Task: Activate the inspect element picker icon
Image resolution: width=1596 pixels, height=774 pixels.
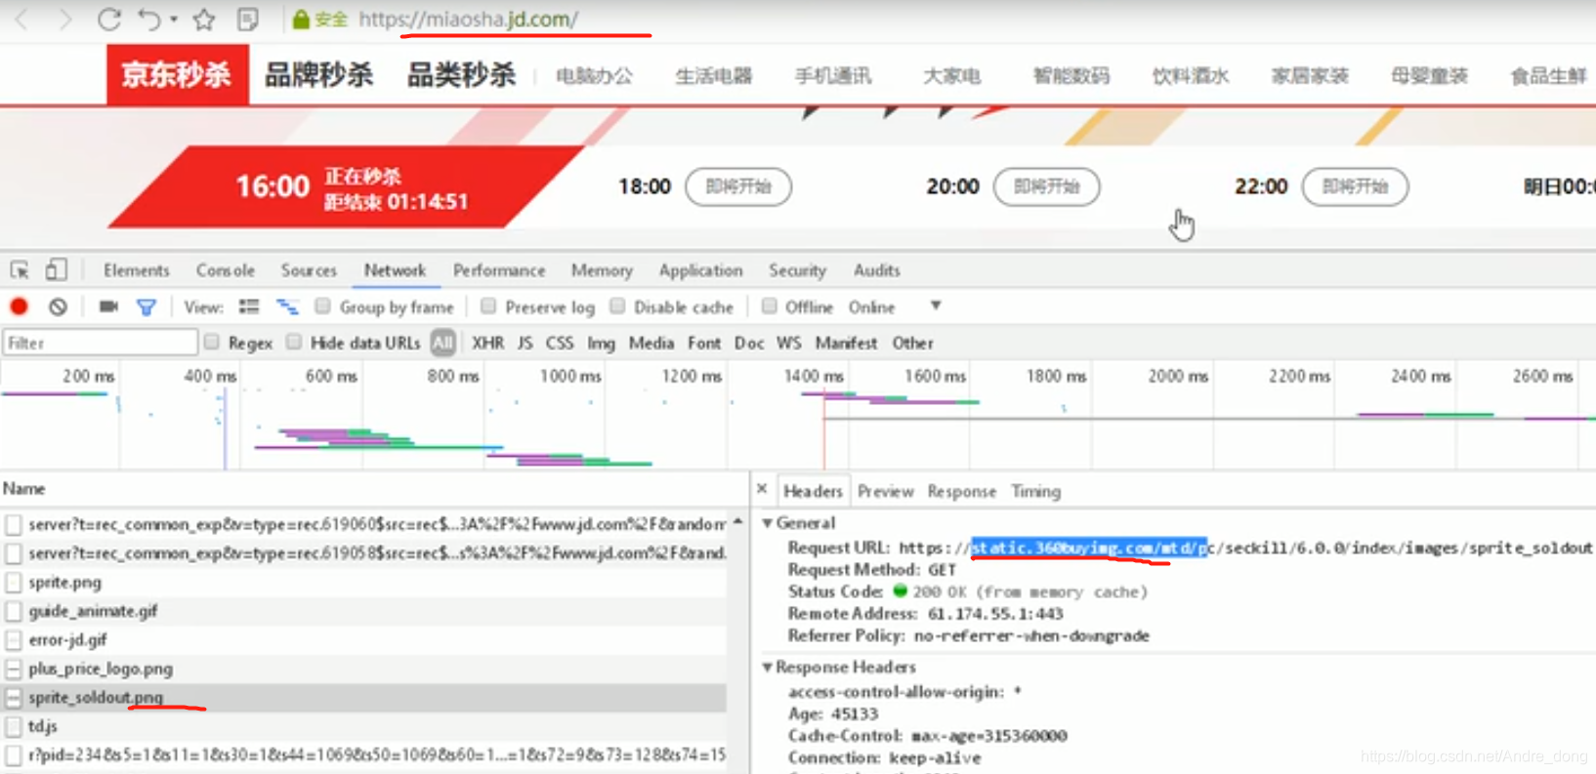Action: pyautogui.click(x=20, y=270)
